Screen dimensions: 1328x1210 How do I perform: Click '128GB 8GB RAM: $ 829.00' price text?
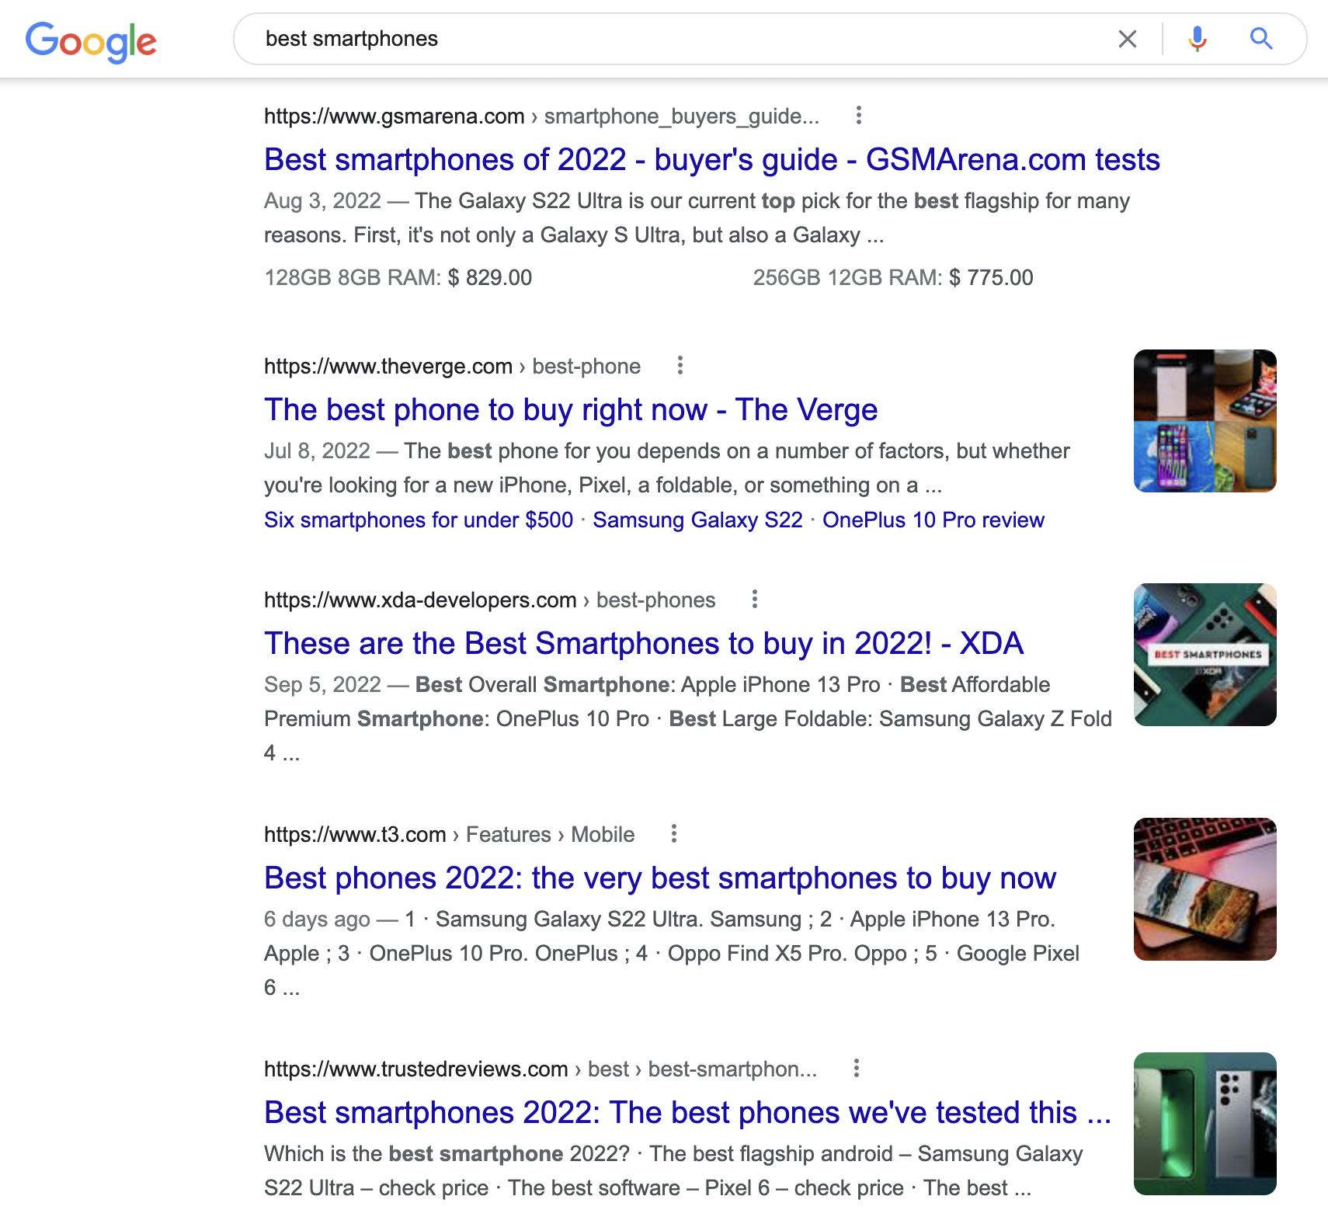click(x=398, y=278)
